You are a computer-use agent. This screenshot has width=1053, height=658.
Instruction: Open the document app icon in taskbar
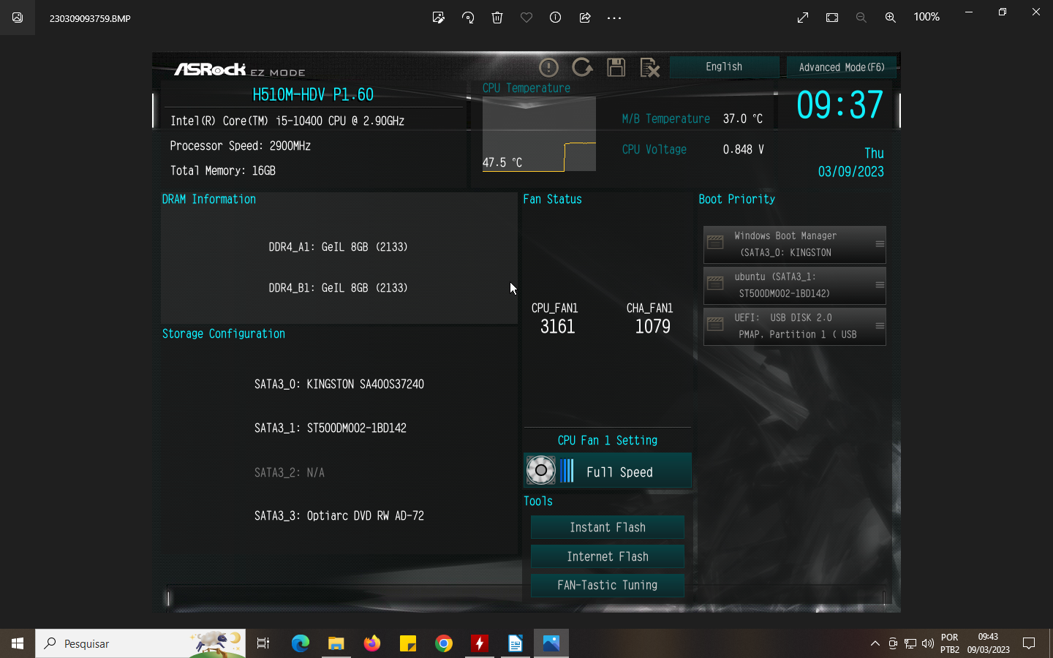pyautogui.click(x=516, y=643)
